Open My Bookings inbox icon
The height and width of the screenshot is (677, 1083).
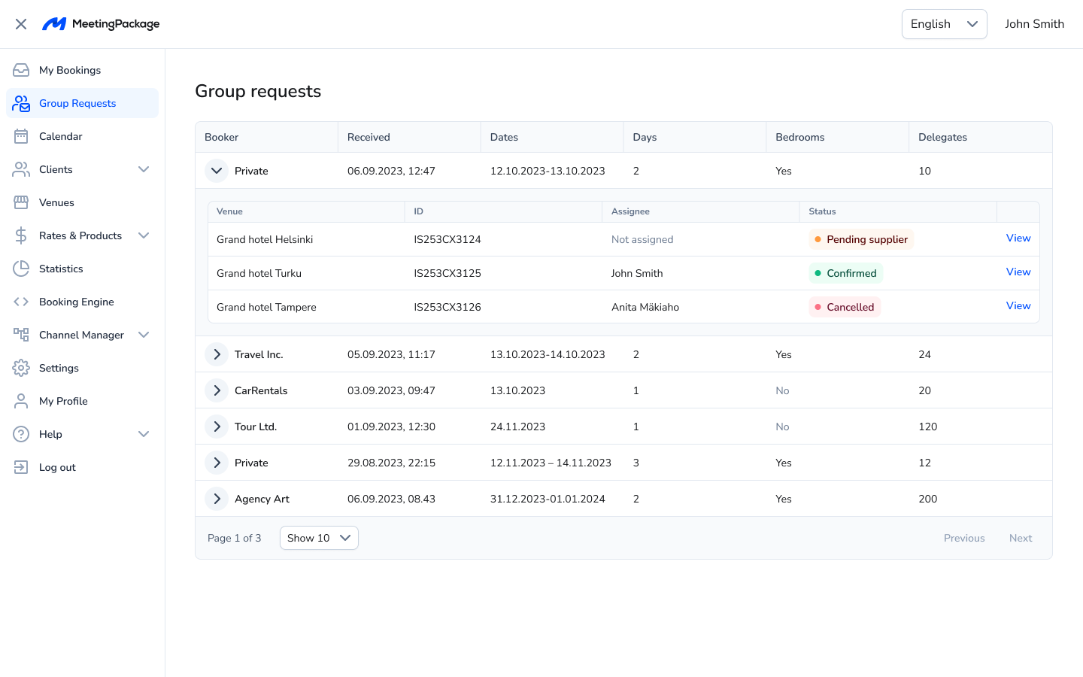pos(21,70)
